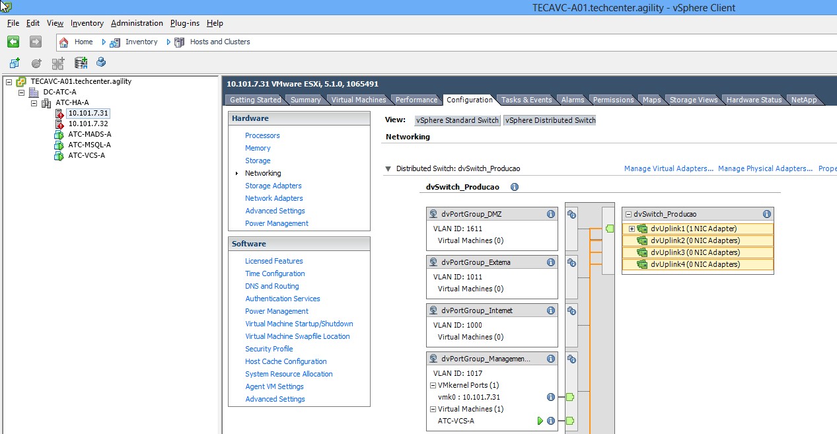Click the Home icon in navigation bar

coord(64,42)
